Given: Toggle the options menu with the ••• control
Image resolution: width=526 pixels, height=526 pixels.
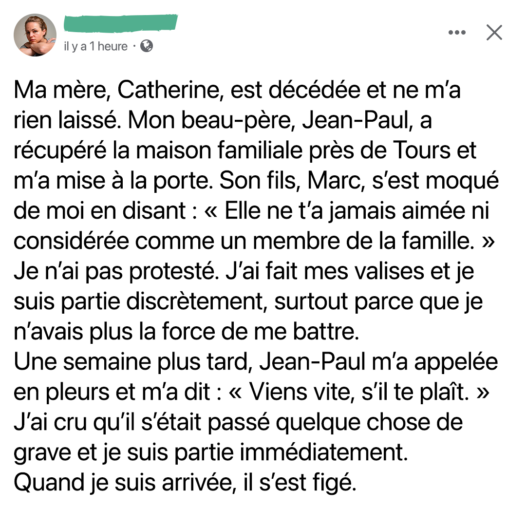Looking at the screenshot, I should pos(457,32).
